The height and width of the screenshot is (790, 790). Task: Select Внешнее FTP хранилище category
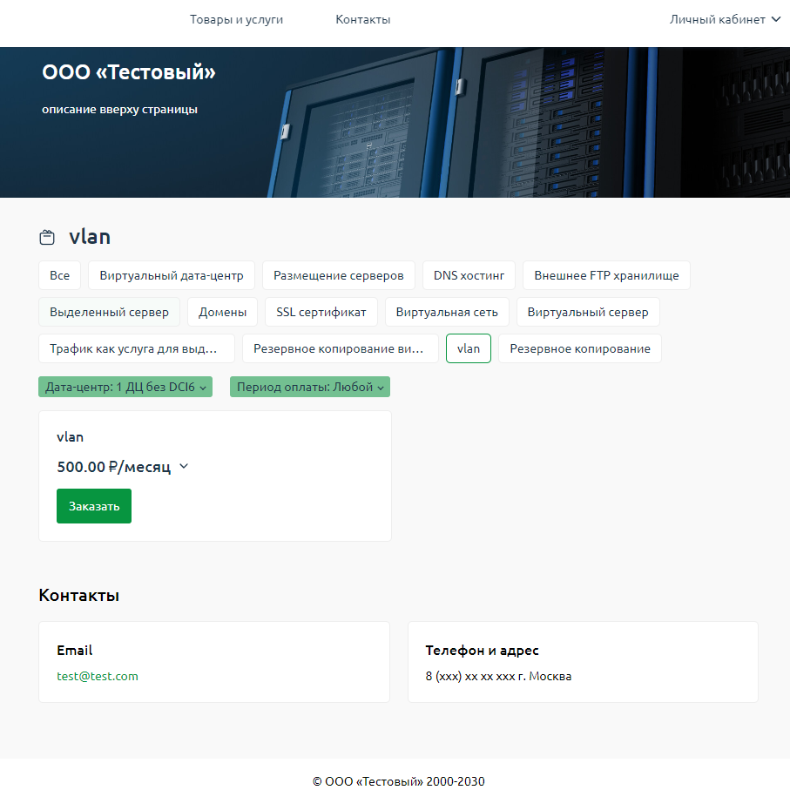pos(606,275)
